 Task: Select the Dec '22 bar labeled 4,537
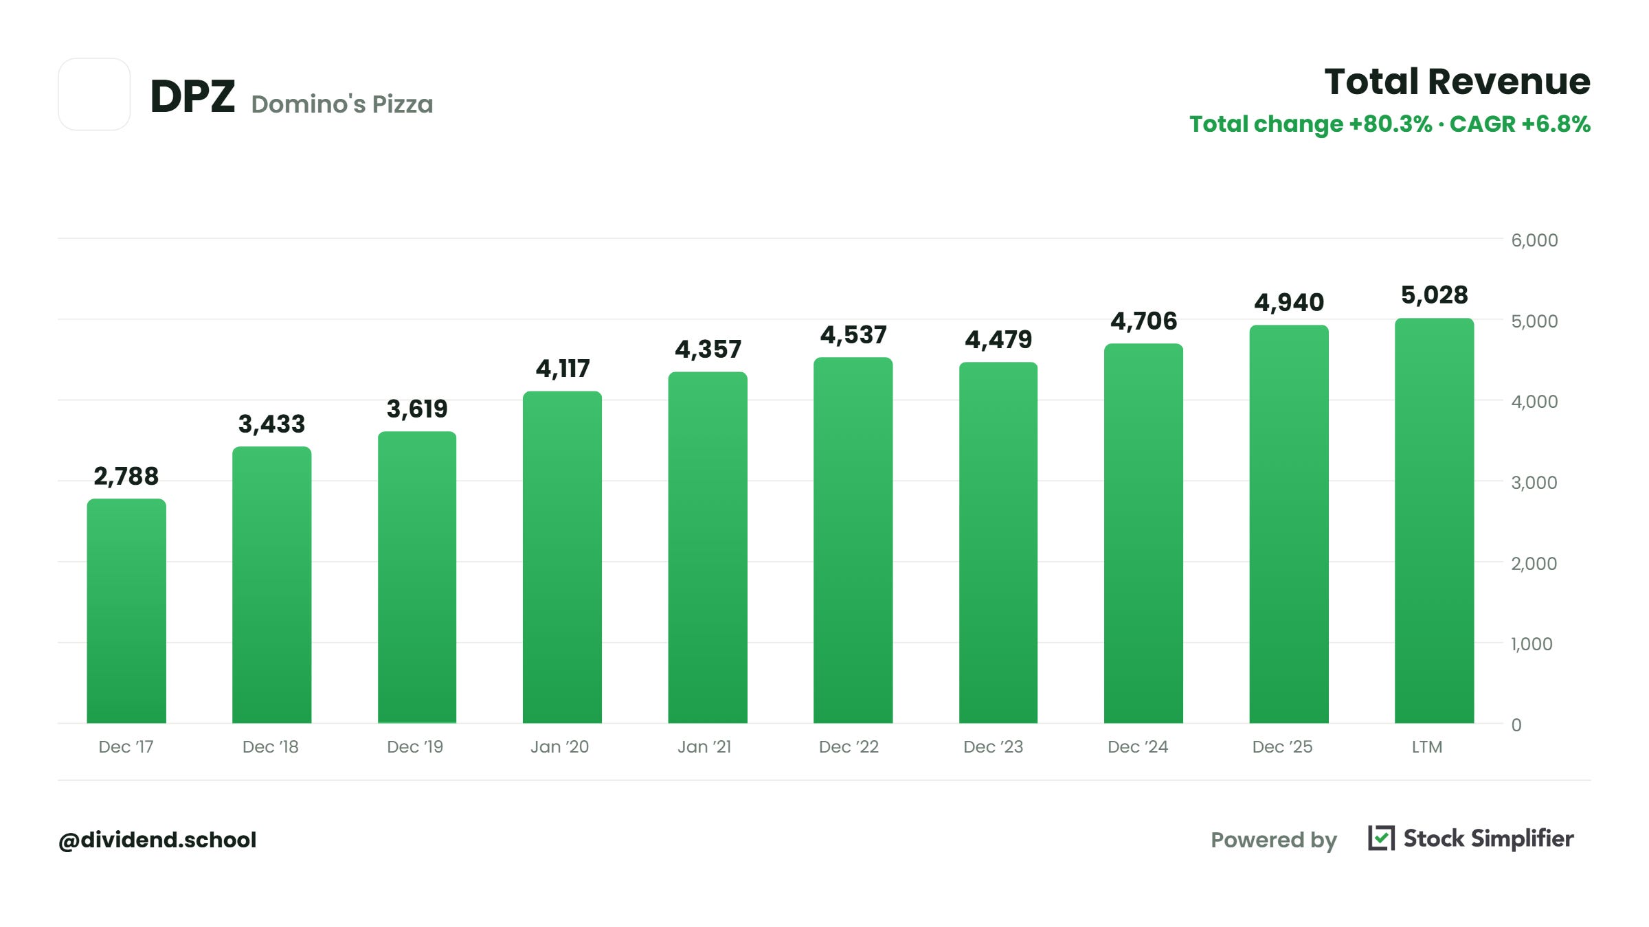pos(853,540)
